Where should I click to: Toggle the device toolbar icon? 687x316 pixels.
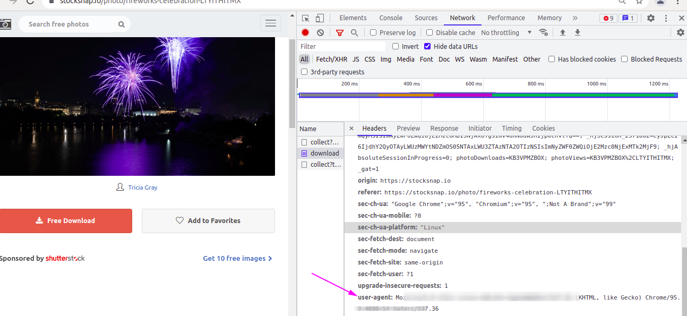tap(320, 18)
